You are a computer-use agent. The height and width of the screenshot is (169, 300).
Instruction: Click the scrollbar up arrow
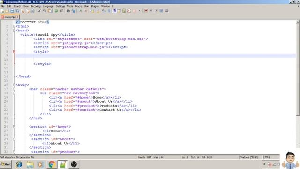click(298, 22)
